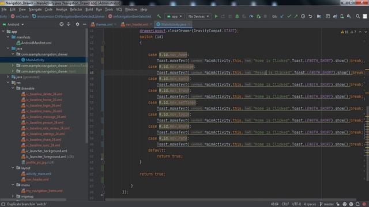Open the File menu
This screenshot has width=369, height=207.
coord(4,9)
